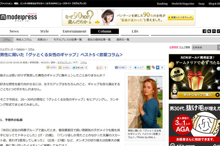Open the modelpress Facebook page icon

point(204,31)
